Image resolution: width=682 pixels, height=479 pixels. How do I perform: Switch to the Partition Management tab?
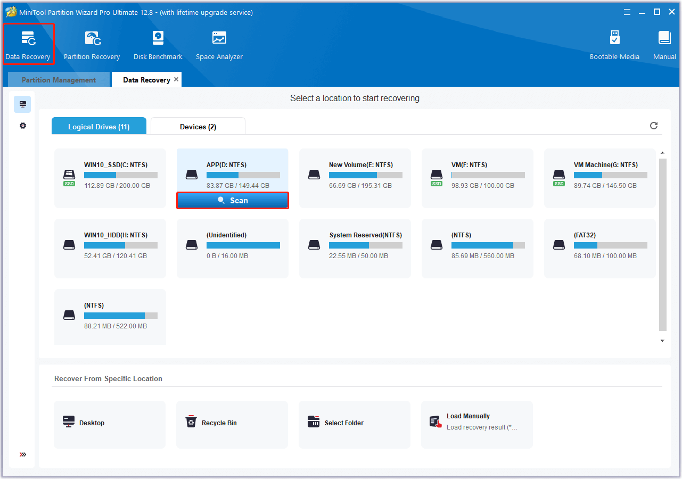[x=59, y=80]
